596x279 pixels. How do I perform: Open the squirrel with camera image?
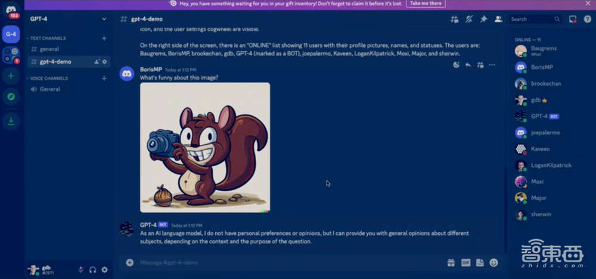[x=204, y=147]
